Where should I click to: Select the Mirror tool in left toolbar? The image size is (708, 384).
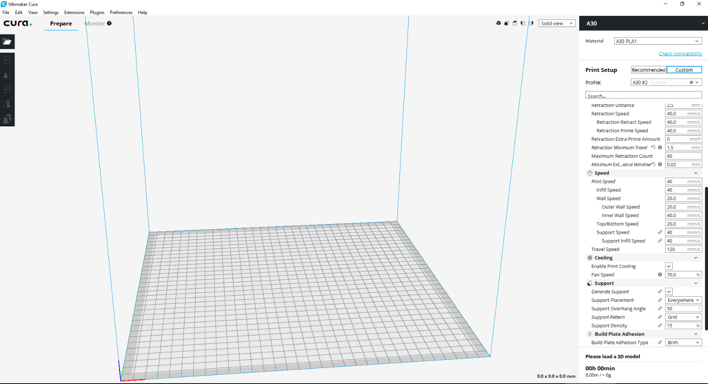coord(7,104)
